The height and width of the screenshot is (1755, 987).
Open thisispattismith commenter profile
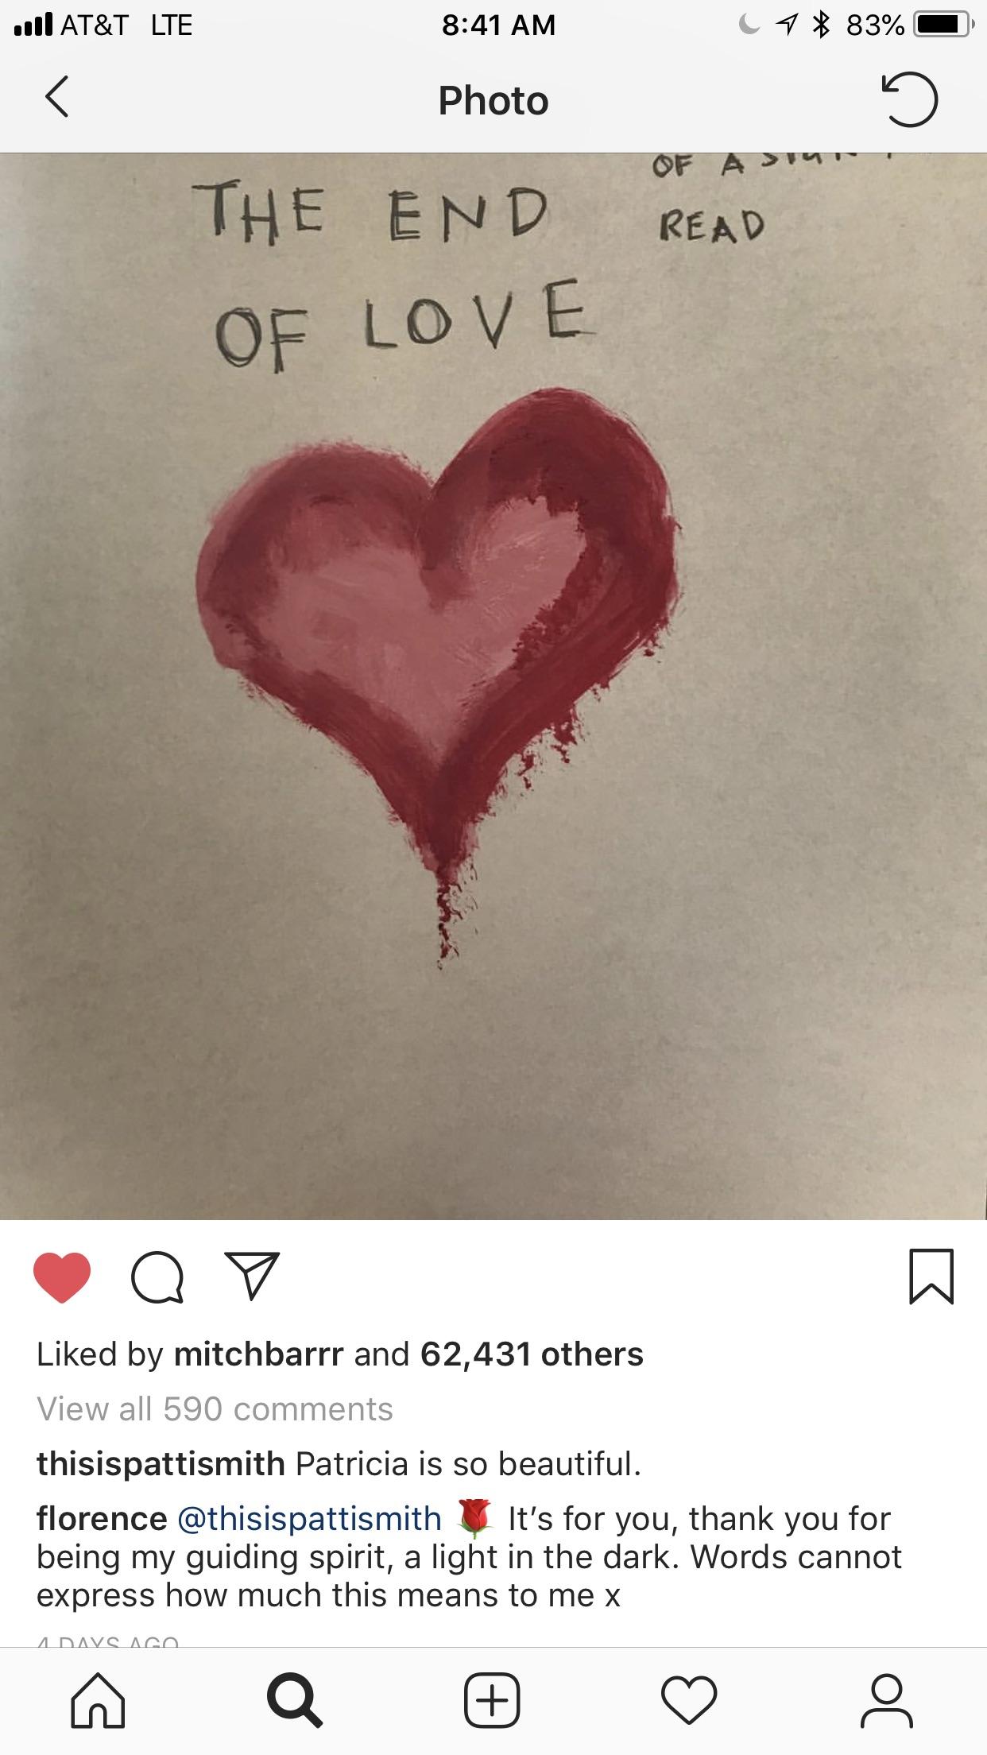tap(161, 1463)
